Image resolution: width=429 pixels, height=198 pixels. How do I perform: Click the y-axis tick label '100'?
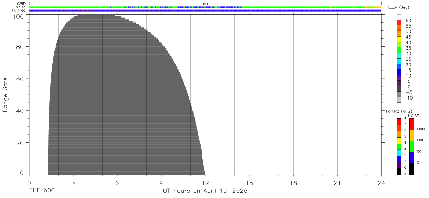point(18,16)
